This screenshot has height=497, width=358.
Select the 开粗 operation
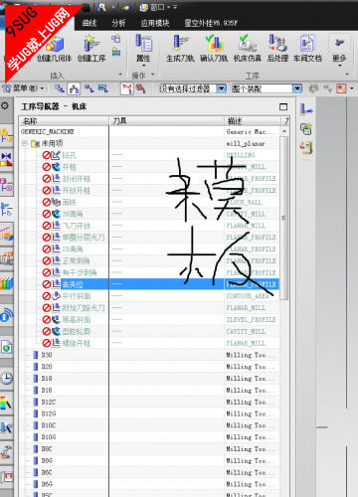coord(69,167)
